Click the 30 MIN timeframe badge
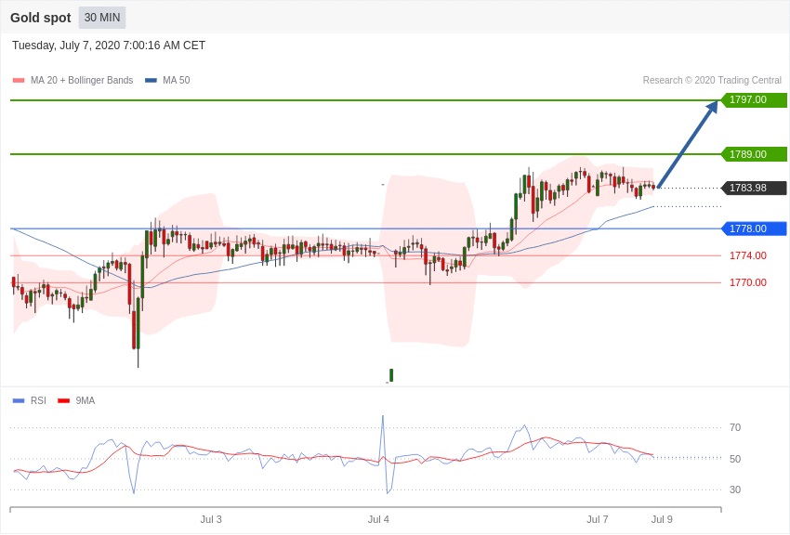790x535 pixels. click(x=102, y=18)
